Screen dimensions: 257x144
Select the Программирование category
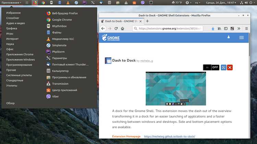tap(19, 65)
